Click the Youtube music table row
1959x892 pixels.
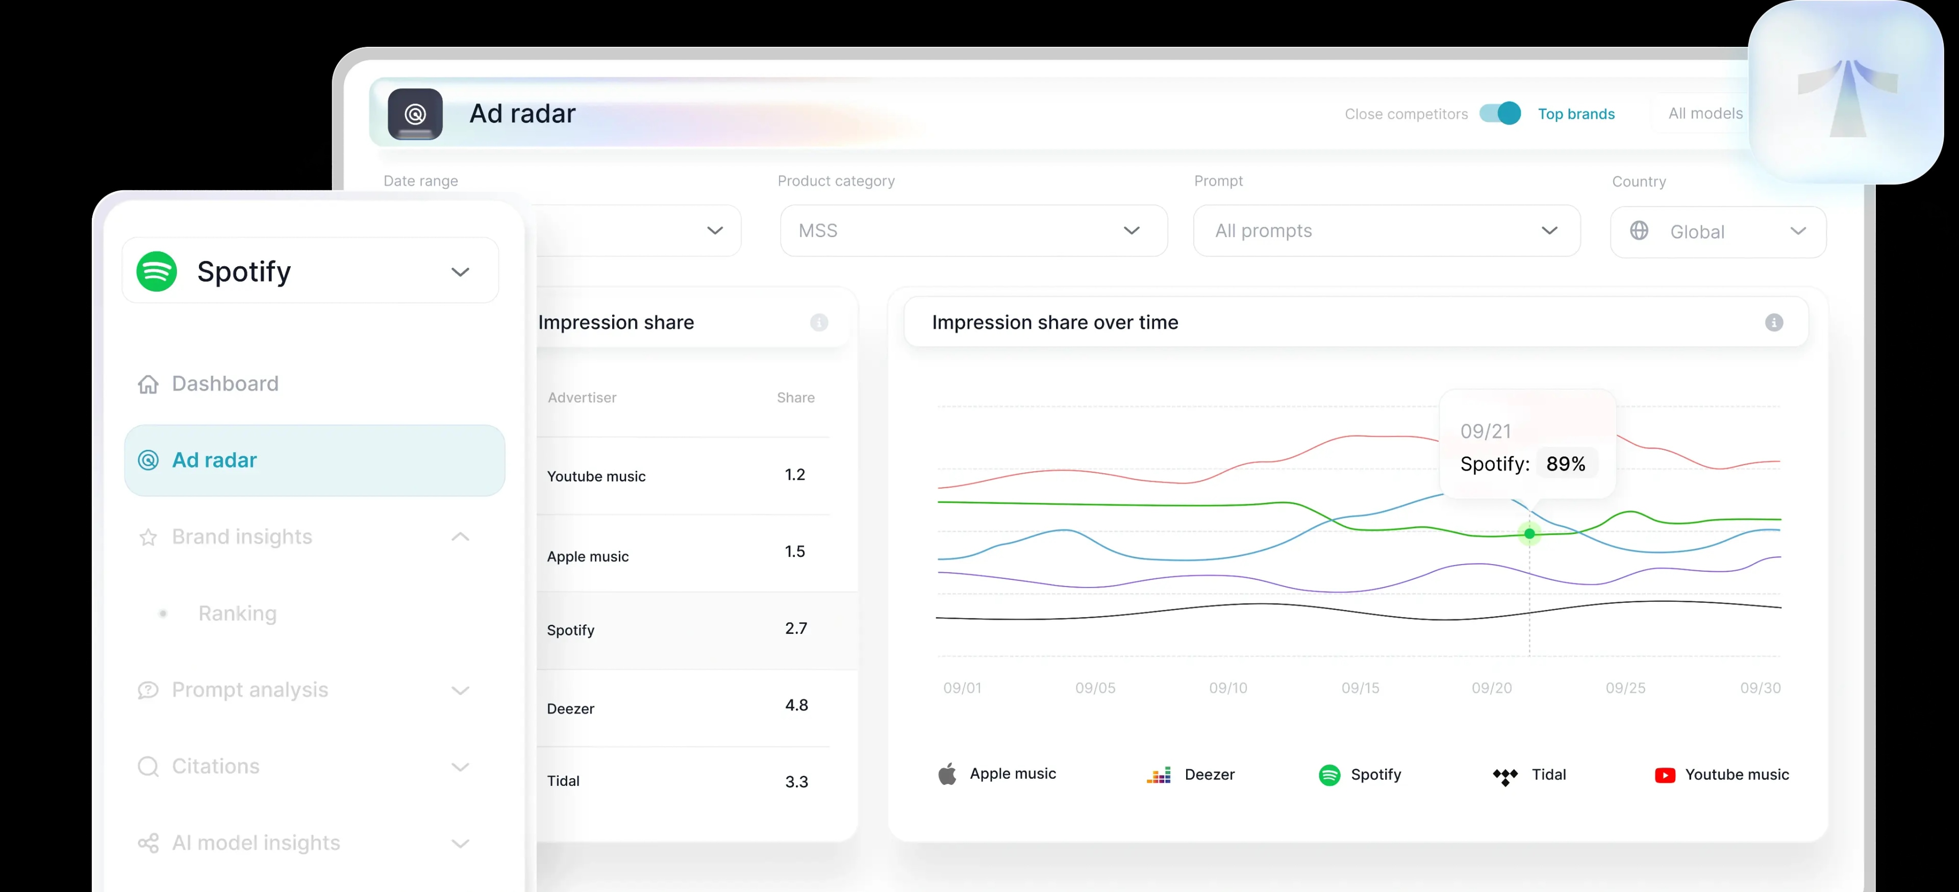coord(683,476)
